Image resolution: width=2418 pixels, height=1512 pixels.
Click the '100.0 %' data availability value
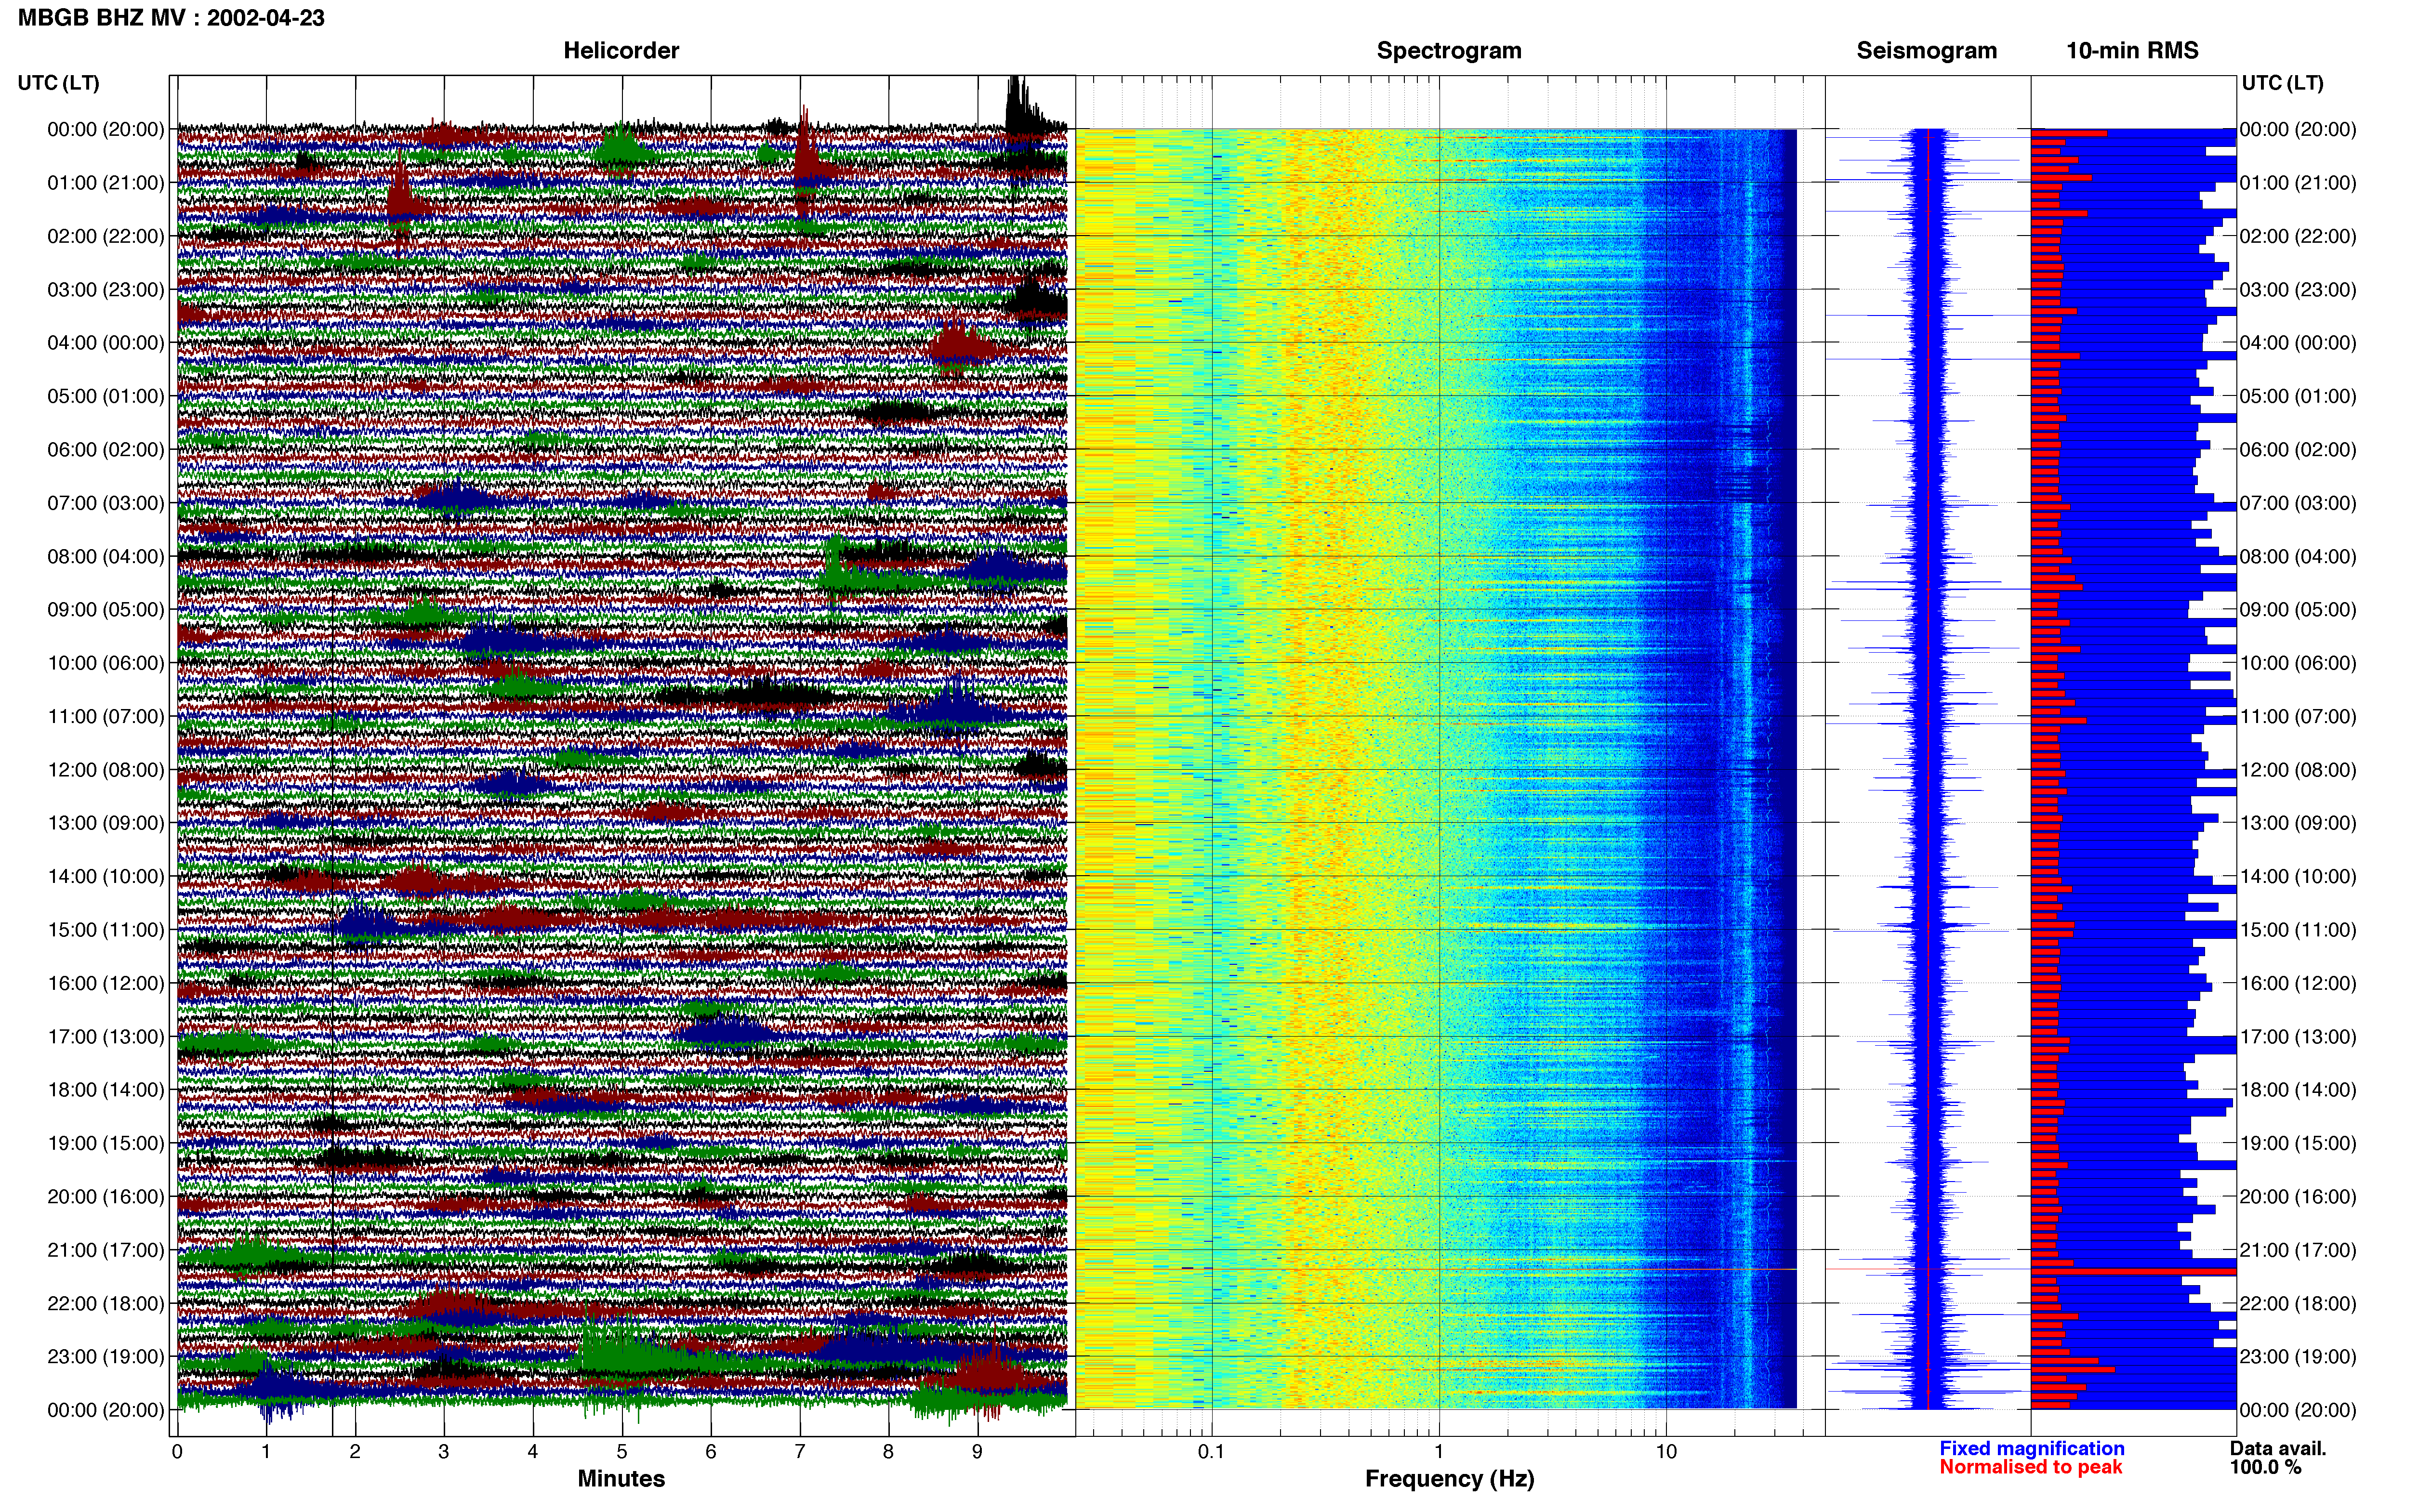(x=2265, y=1467)
